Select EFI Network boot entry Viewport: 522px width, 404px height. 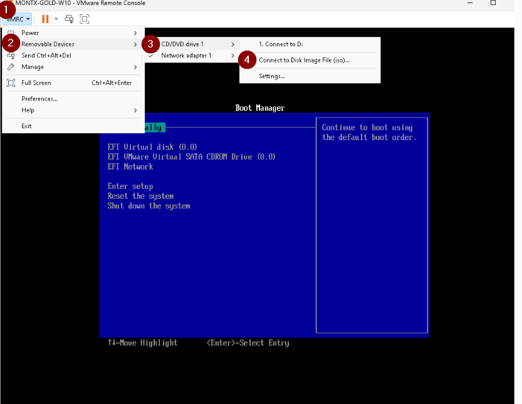click(x=130, y=167)
